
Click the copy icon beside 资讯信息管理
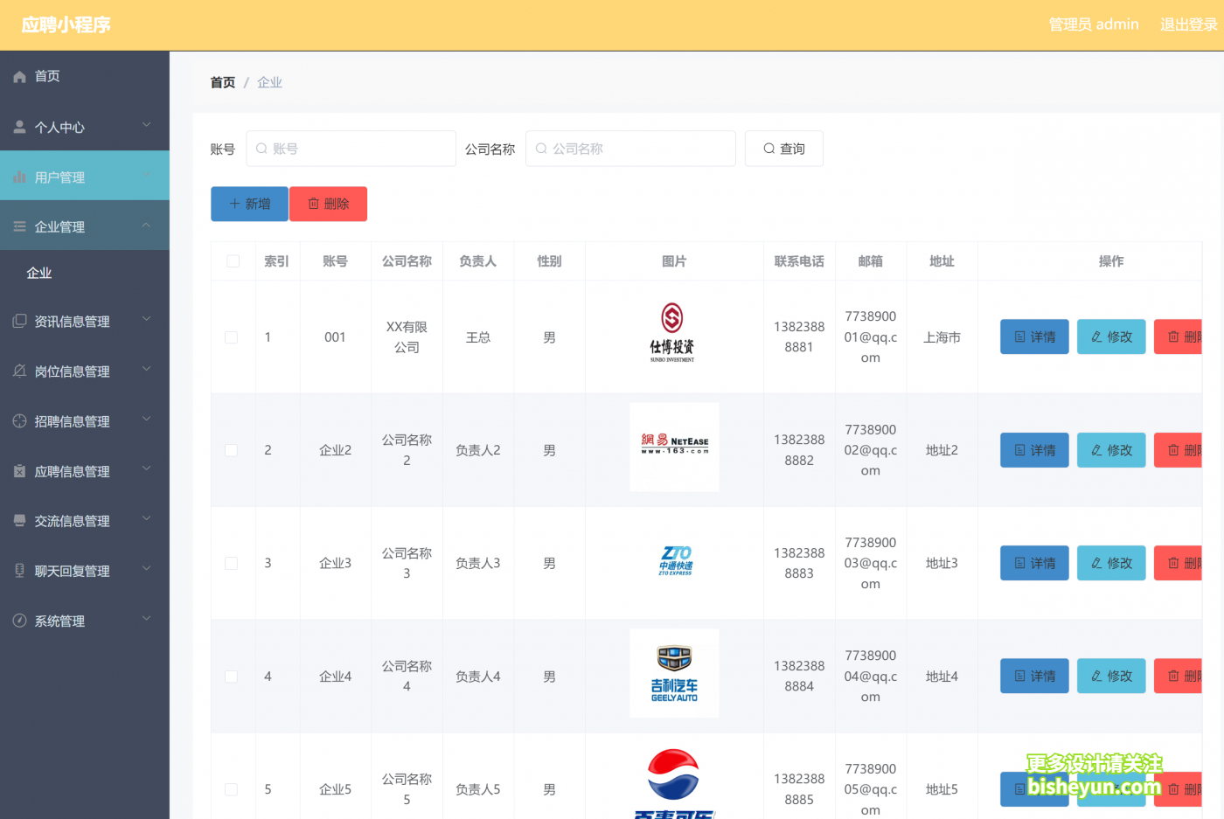pyautogui.click(x=19, y=321)
